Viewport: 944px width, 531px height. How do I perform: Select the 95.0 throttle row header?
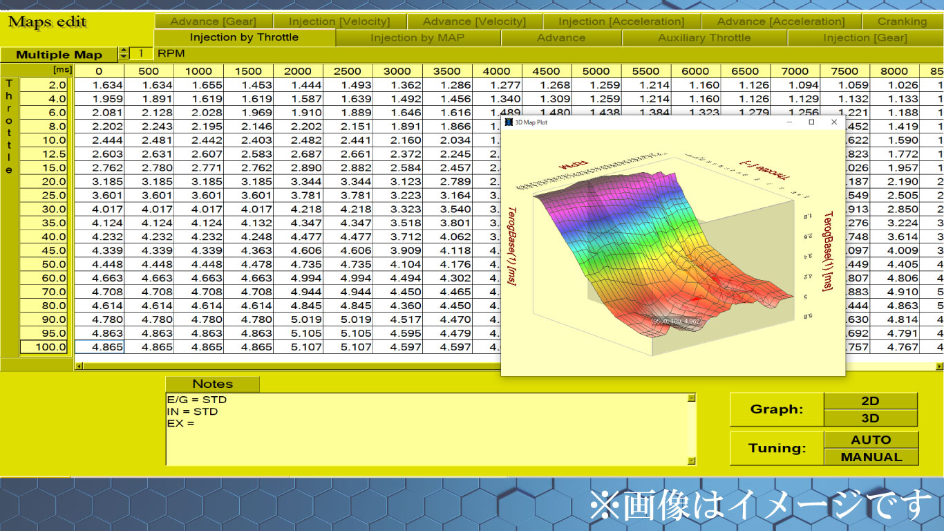point(44,333)
